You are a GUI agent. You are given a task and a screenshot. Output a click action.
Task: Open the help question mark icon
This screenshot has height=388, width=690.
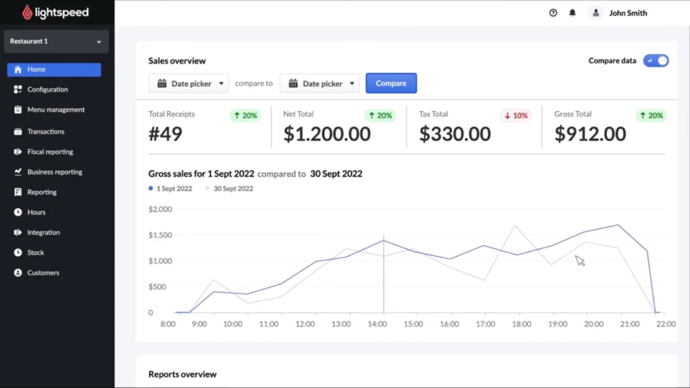tap(553, 13)
